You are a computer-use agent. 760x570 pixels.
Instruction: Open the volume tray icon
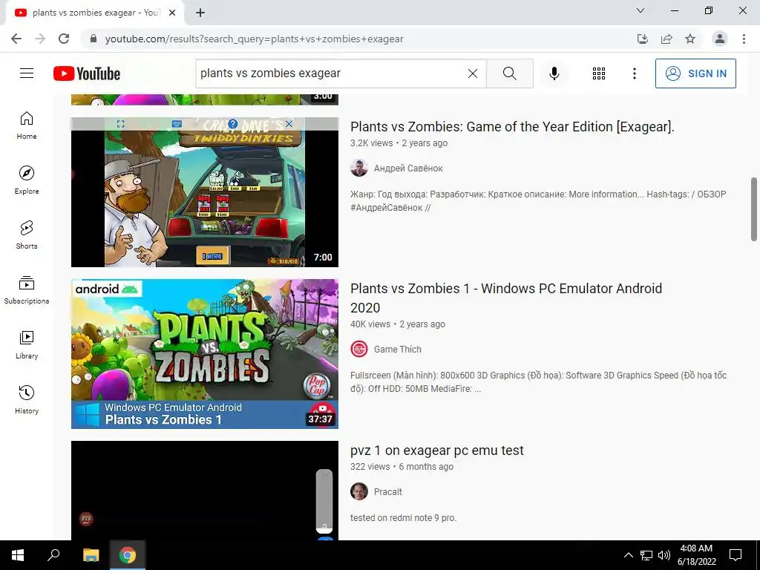[x=664, y=555]
